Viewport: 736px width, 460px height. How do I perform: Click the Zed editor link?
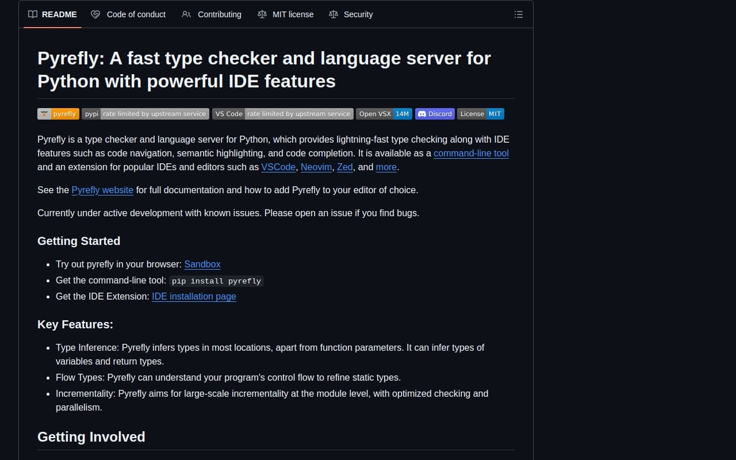[x=344, y=167]
